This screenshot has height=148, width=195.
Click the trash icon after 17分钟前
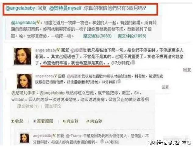click(133, 62)
